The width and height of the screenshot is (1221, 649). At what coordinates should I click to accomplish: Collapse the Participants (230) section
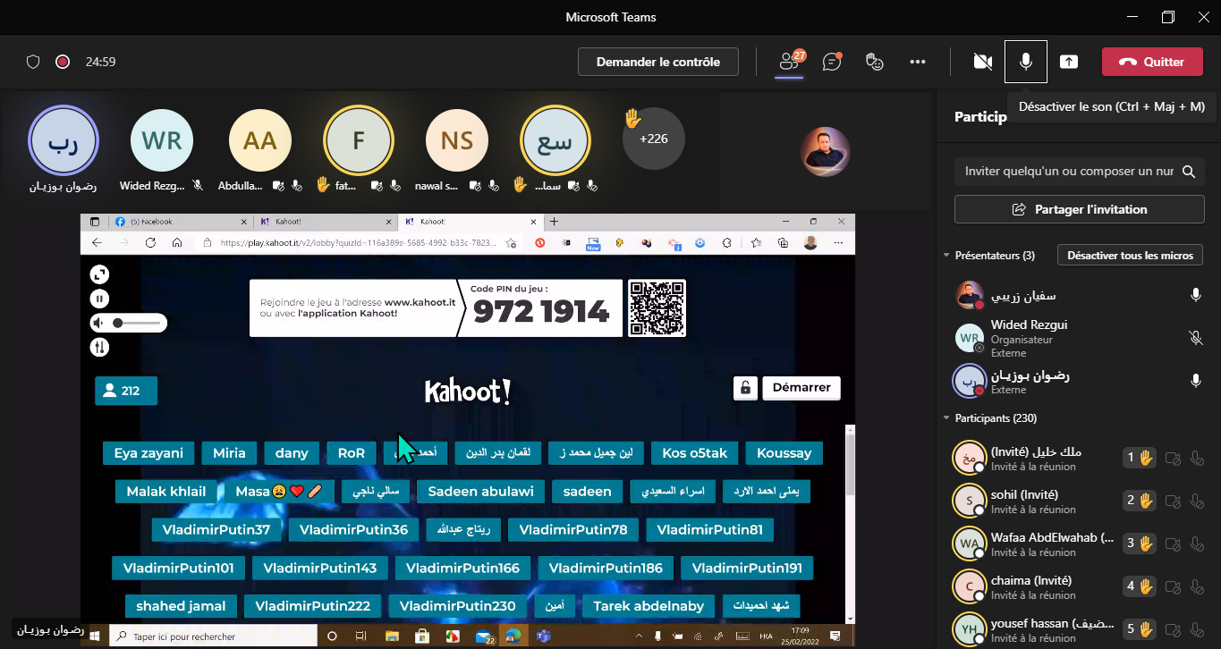947,418
